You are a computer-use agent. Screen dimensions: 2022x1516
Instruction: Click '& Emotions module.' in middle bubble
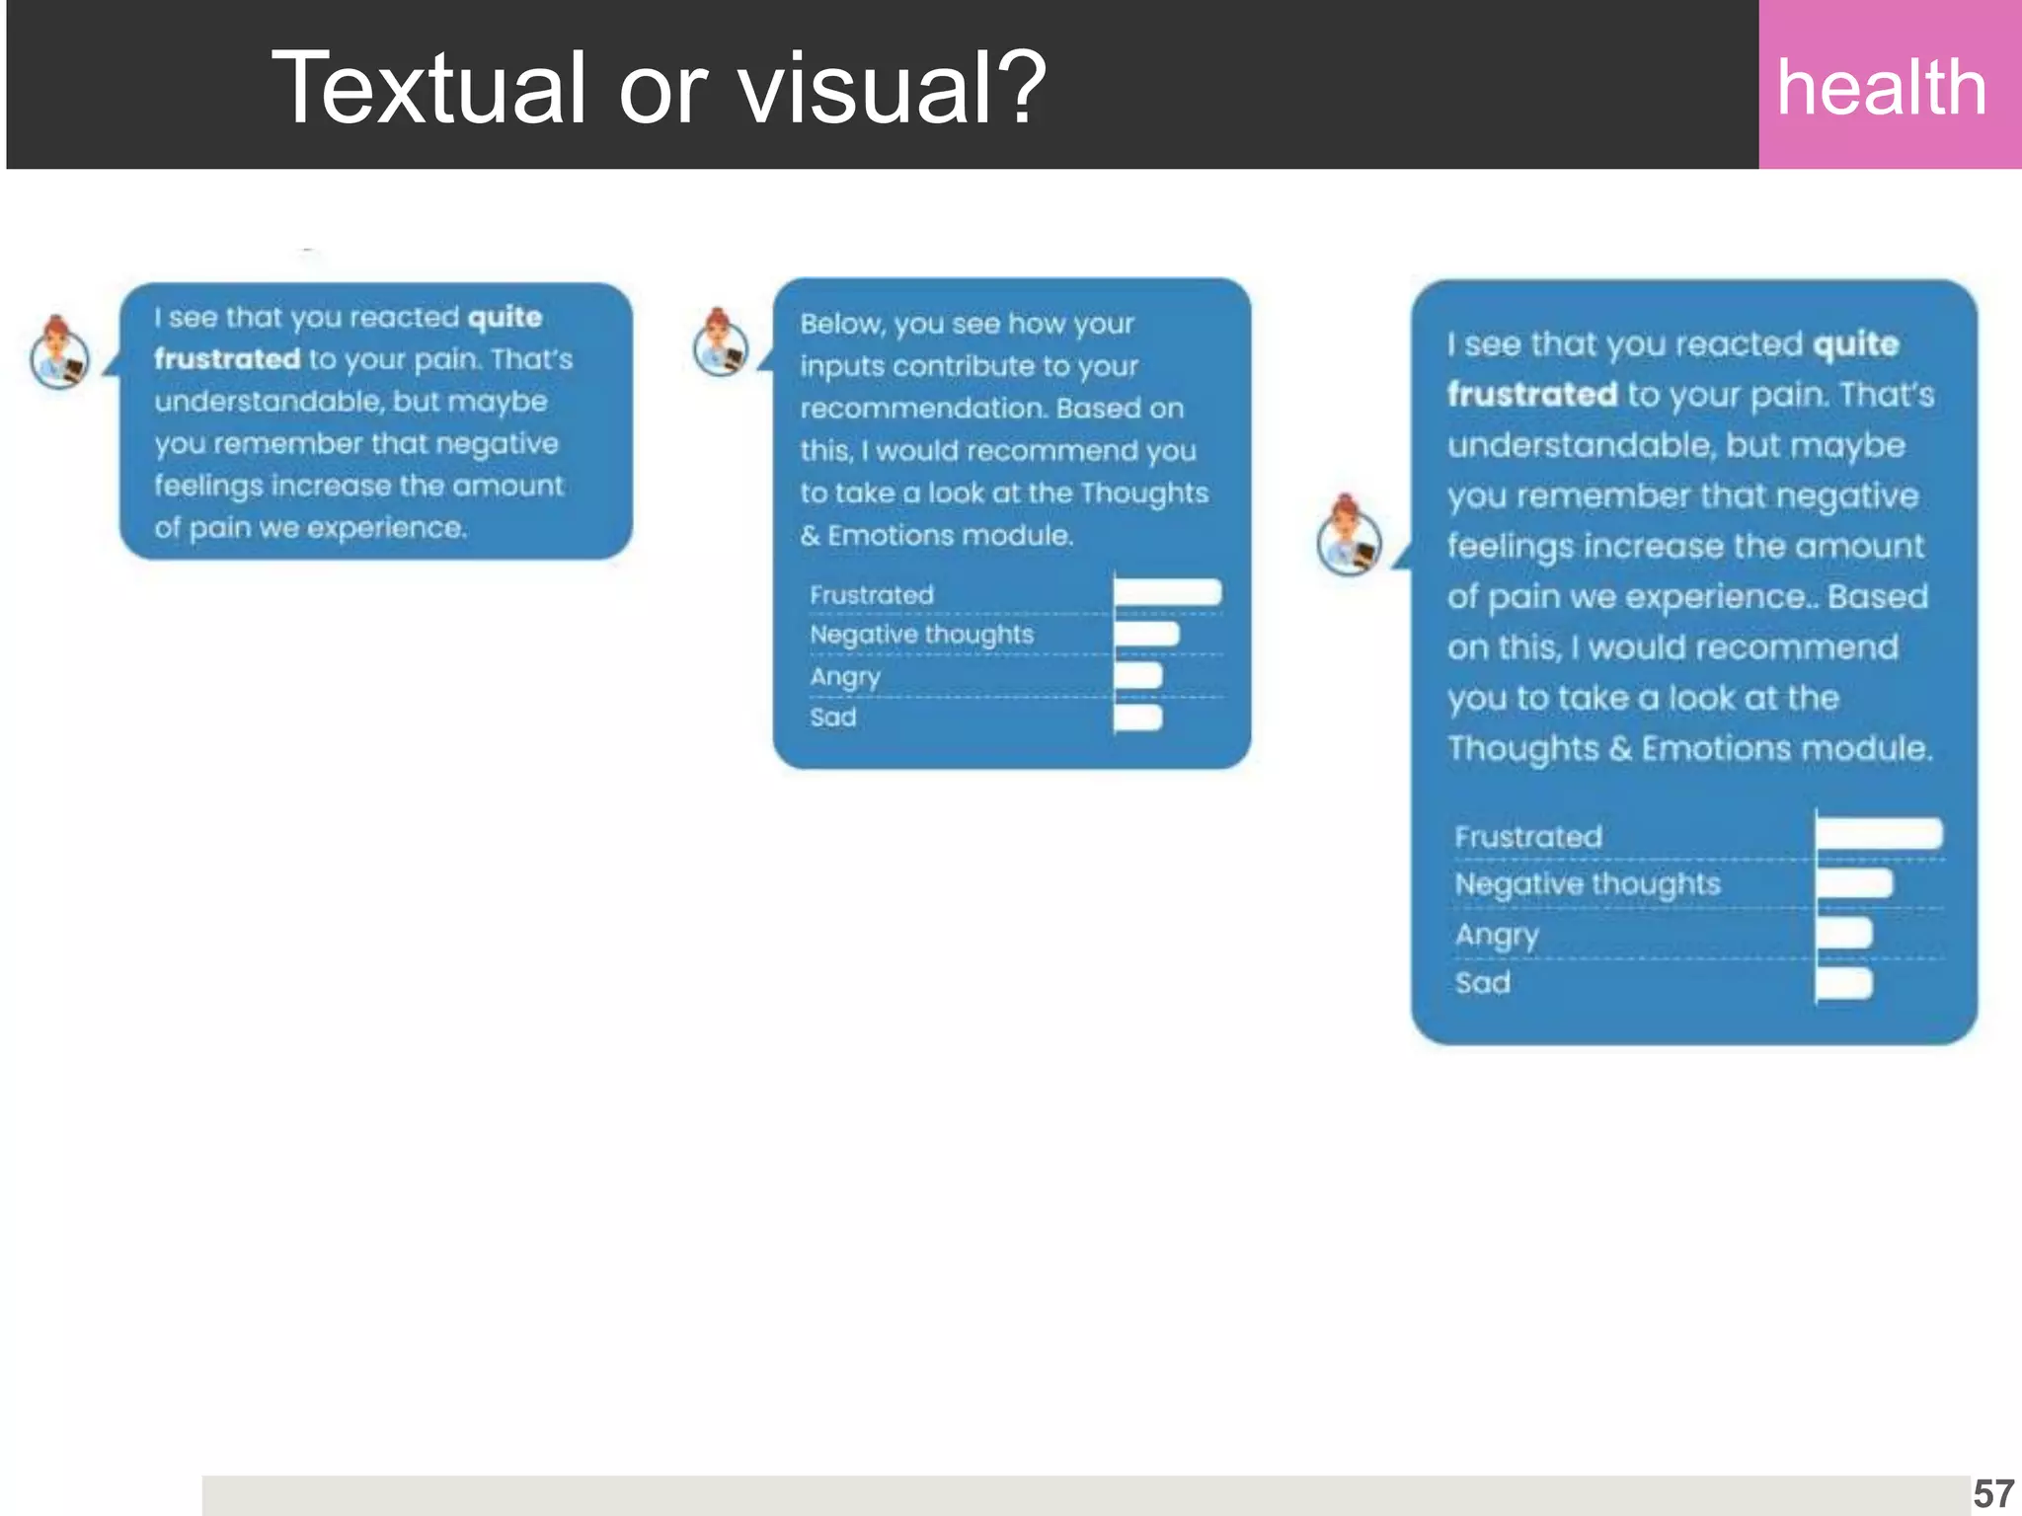click(x=936, y=535)
